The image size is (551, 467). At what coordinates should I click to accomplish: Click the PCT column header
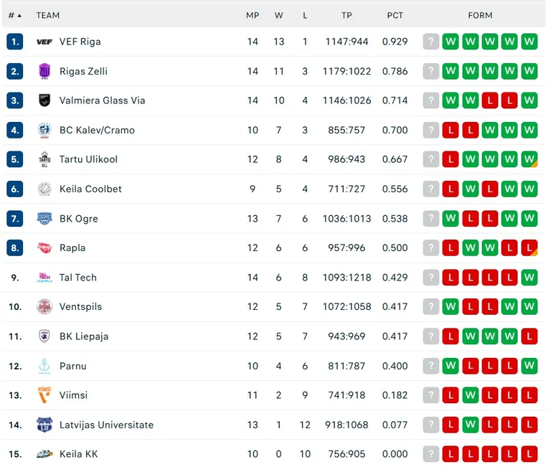[x=395, y=15]
